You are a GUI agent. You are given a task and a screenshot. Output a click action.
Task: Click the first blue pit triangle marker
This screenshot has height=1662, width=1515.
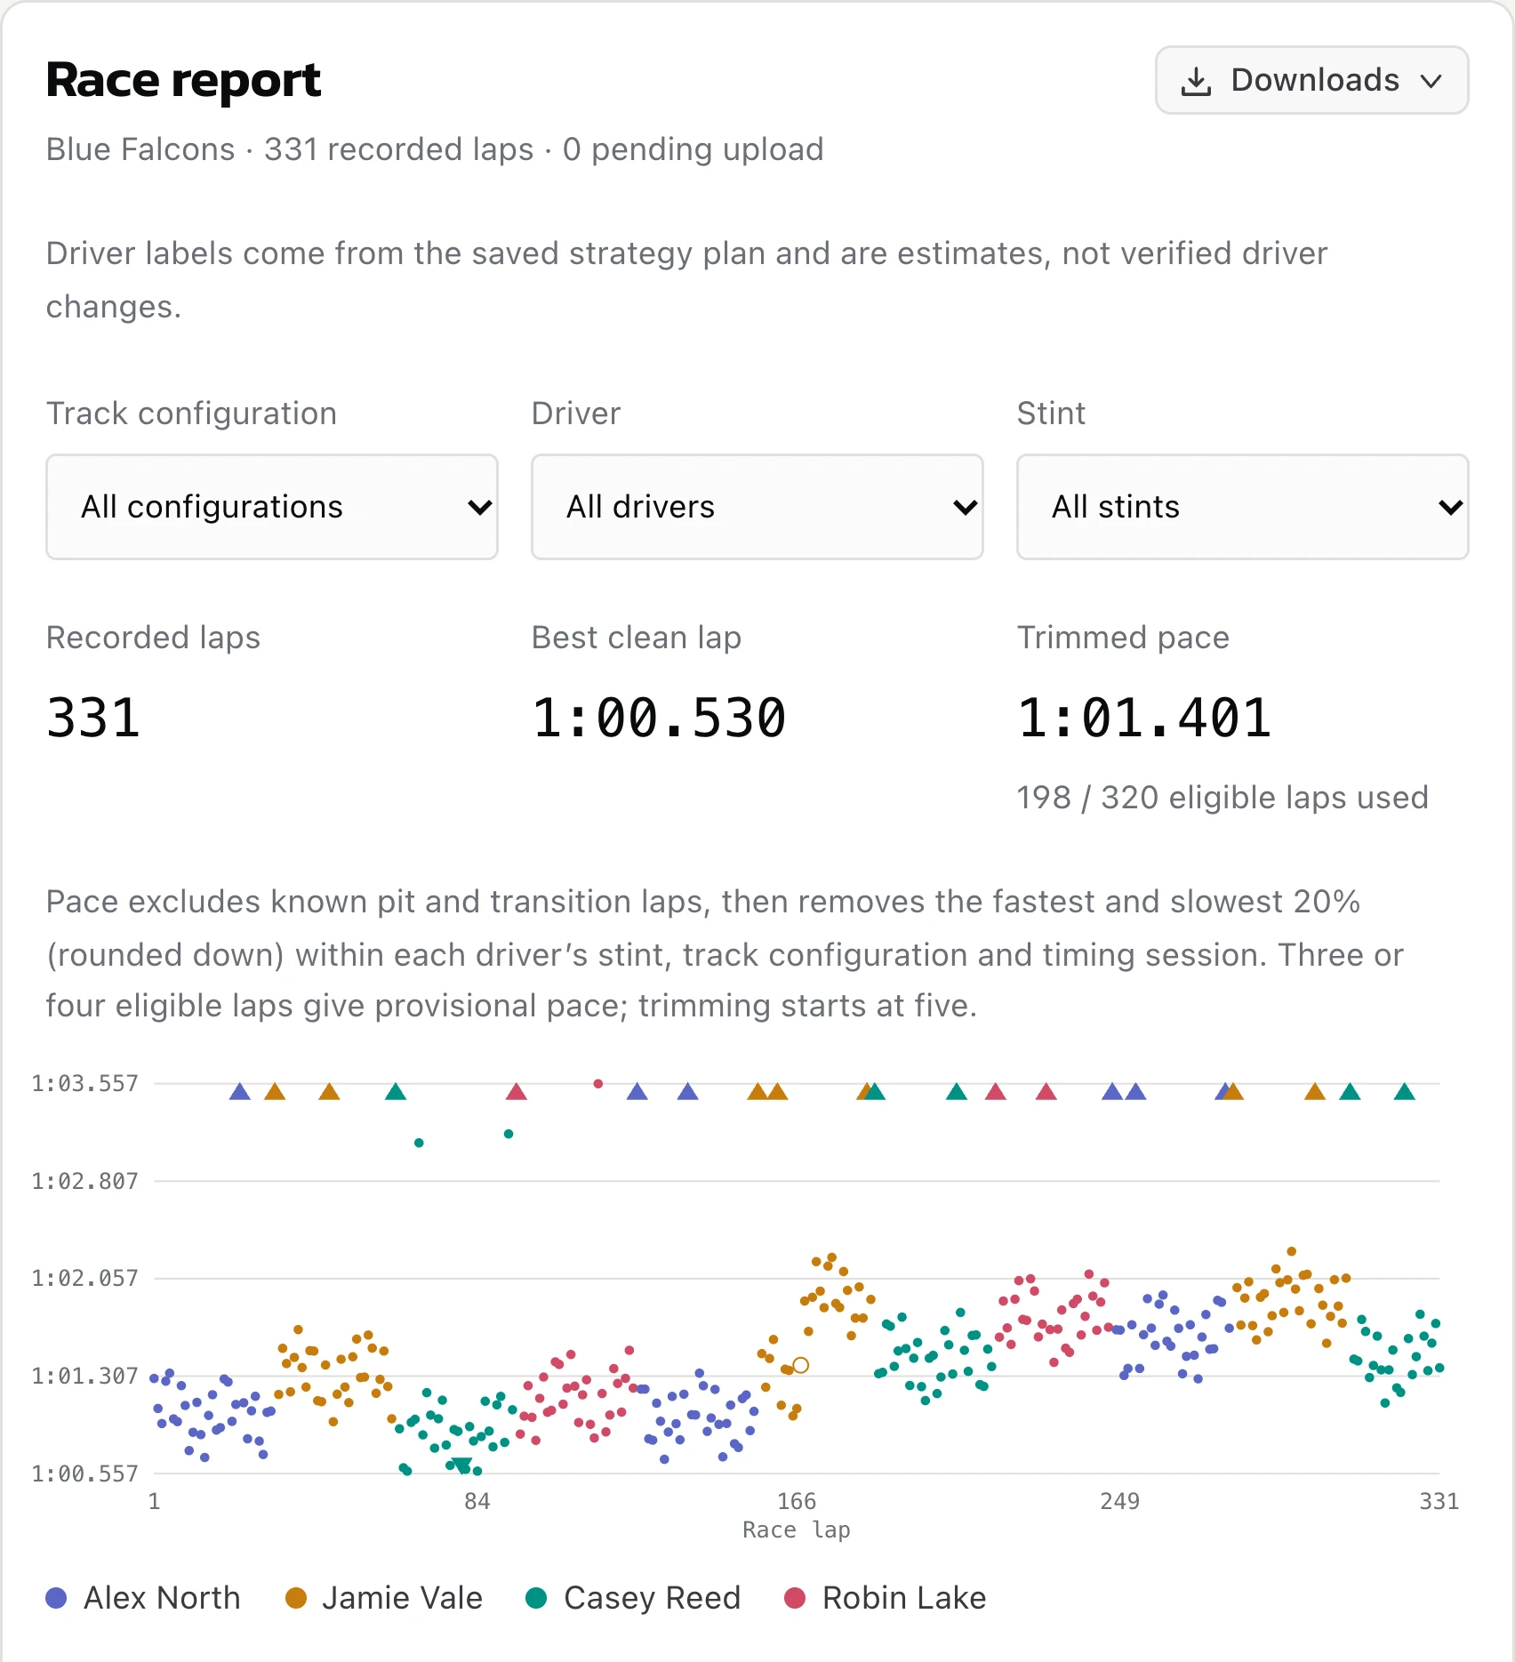pyautogui.click(x=240, y=1092)
